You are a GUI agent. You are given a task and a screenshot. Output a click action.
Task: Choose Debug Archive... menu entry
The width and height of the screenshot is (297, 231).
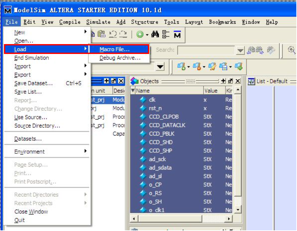[x=120, y=58]
